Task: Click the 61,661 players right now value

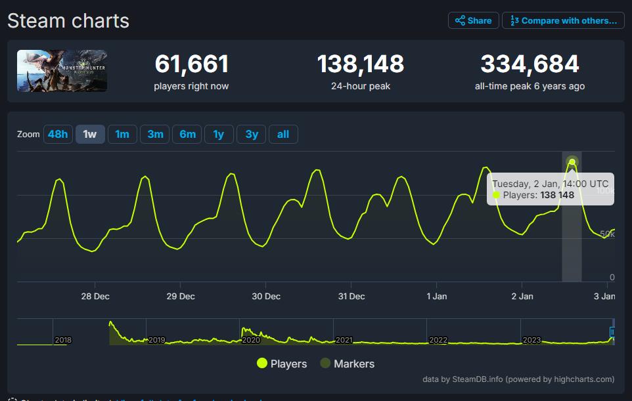Action: pos(191,64)
